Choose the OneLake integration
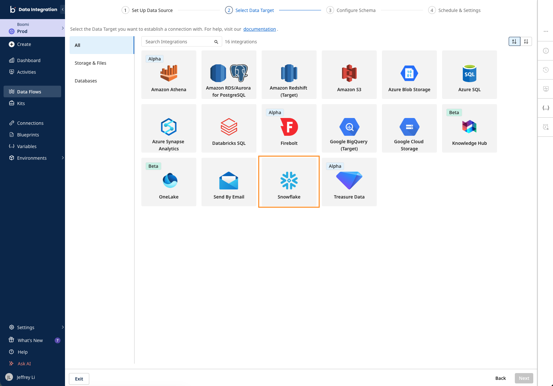The height and width of the screenshot is (386, 553). coord(168,182)
